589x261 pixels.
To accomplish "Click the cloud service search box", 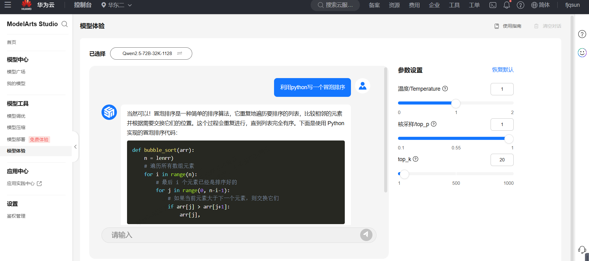I will coord(335,5).
